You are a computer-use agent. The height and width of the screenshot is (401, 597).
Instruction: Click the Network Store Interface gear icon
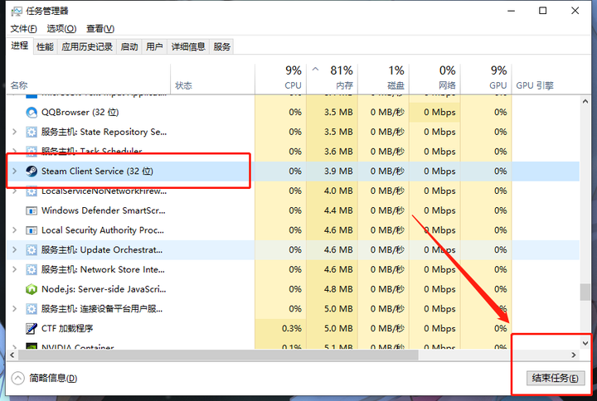click(32, 270)
